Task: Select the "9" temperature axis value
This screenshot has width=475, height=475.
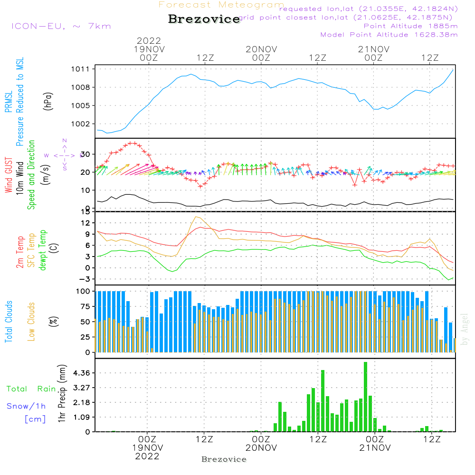Action: click(87, 234)
